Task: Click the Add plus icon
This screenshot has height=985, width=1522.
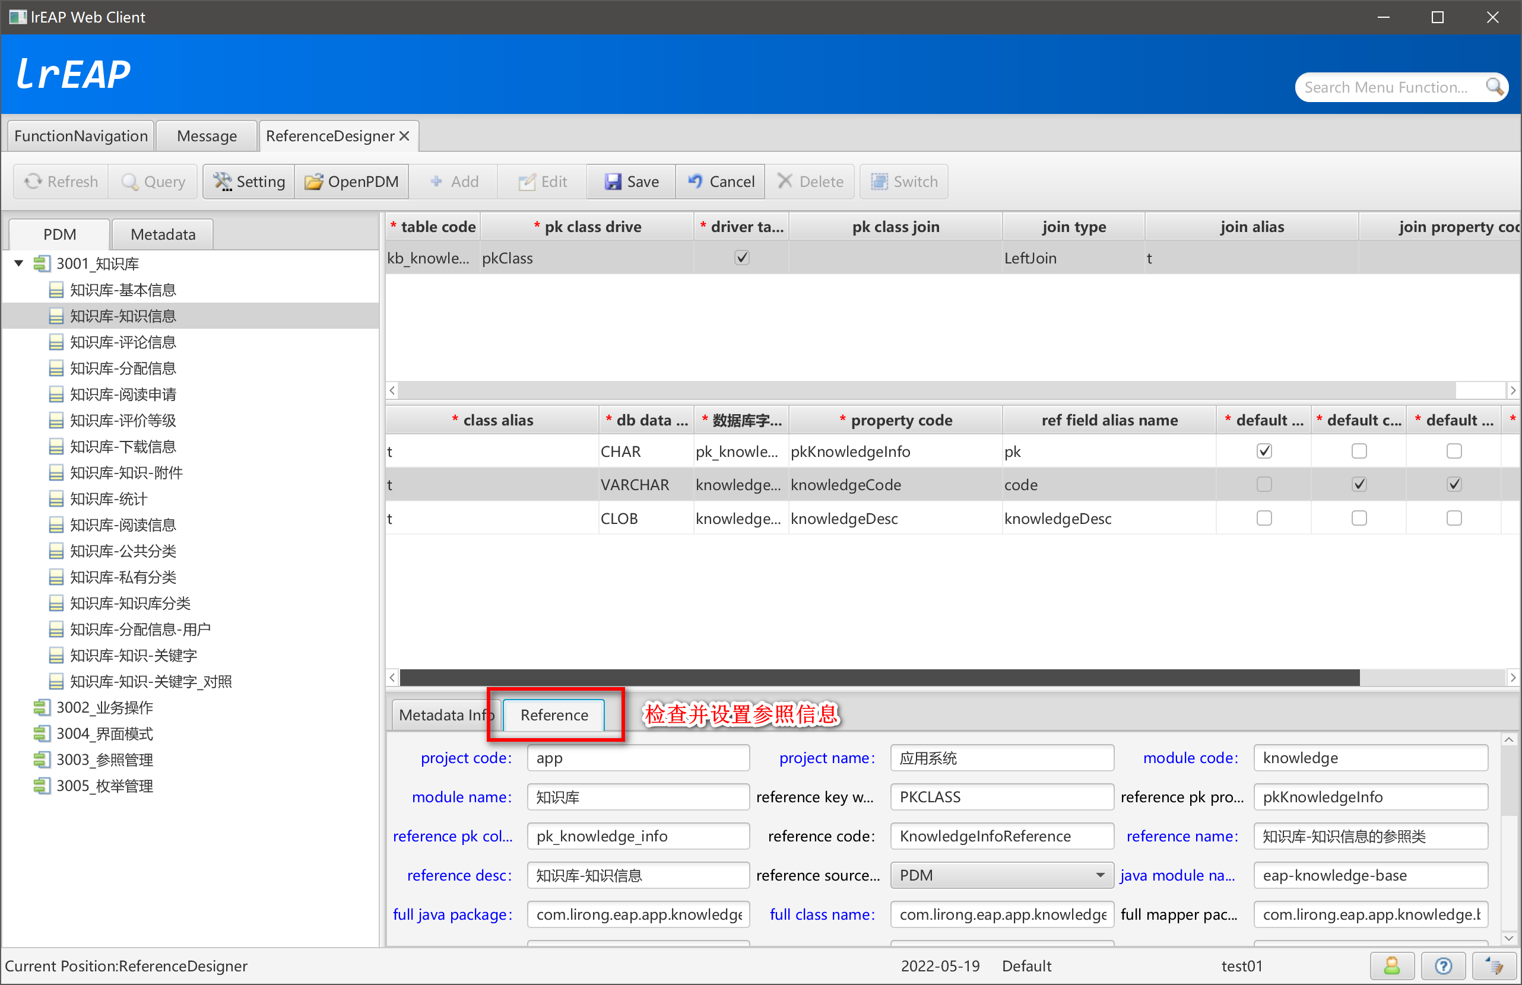Action: [436, 182]
